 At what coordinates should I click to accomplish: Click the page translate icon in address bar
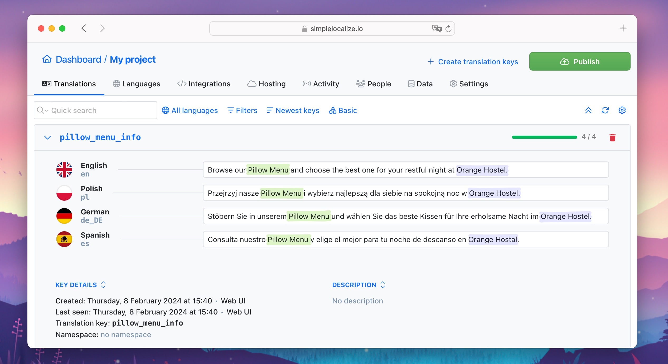tap(437, 28)
